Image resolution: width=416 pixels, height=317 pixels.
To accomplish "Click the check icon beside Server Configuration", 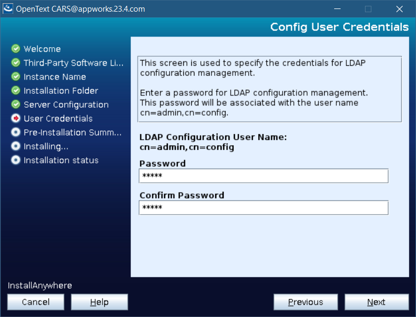I will click(15, 104).
